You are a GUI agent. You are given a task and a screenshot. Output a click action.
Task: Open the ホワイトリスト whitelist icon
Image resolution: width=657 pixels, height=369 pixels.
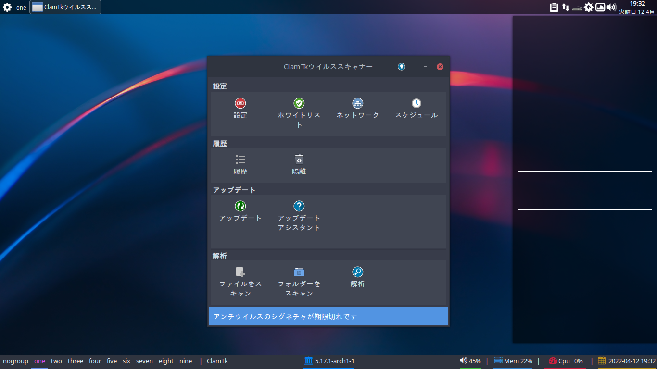pos(299,103)
